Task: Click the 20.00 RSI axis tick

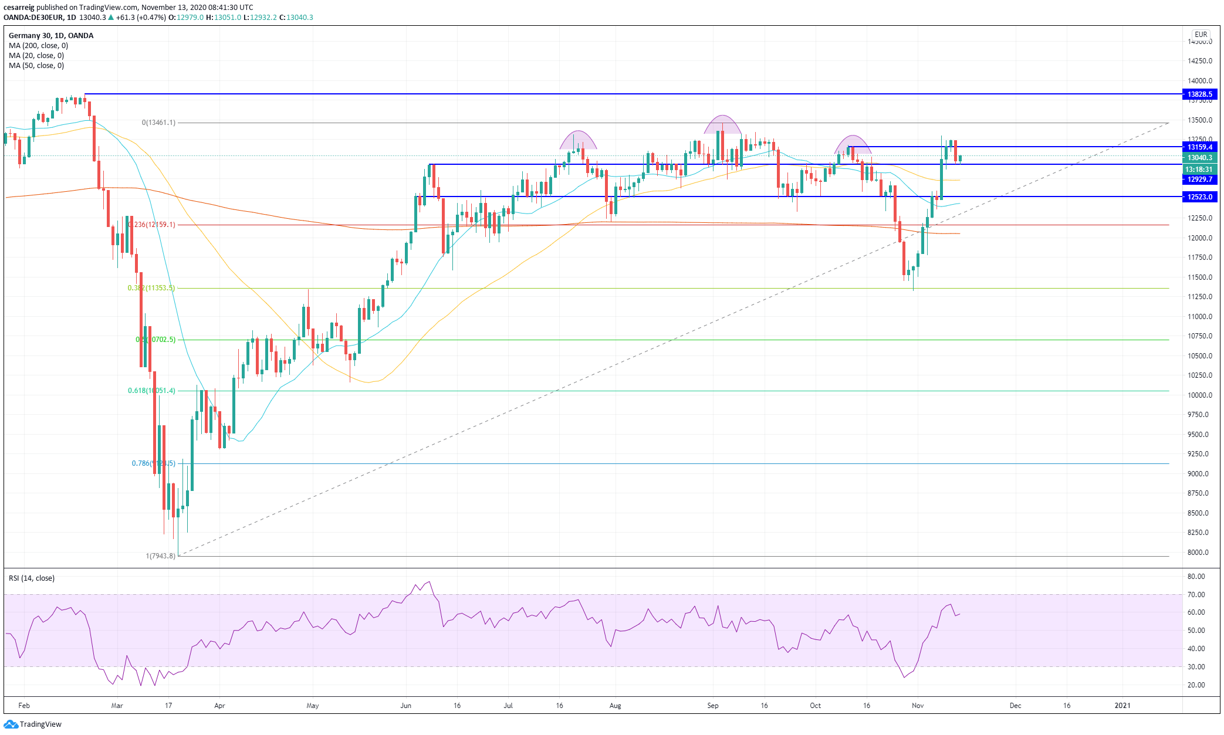Action: click(x=1196, y=685)
